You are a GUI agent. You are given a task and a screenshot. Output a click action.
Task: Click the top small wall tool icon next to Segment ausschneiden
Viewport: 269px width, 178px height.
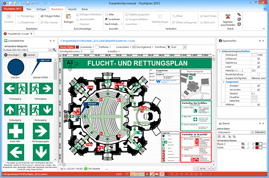[x=239, y=14]
